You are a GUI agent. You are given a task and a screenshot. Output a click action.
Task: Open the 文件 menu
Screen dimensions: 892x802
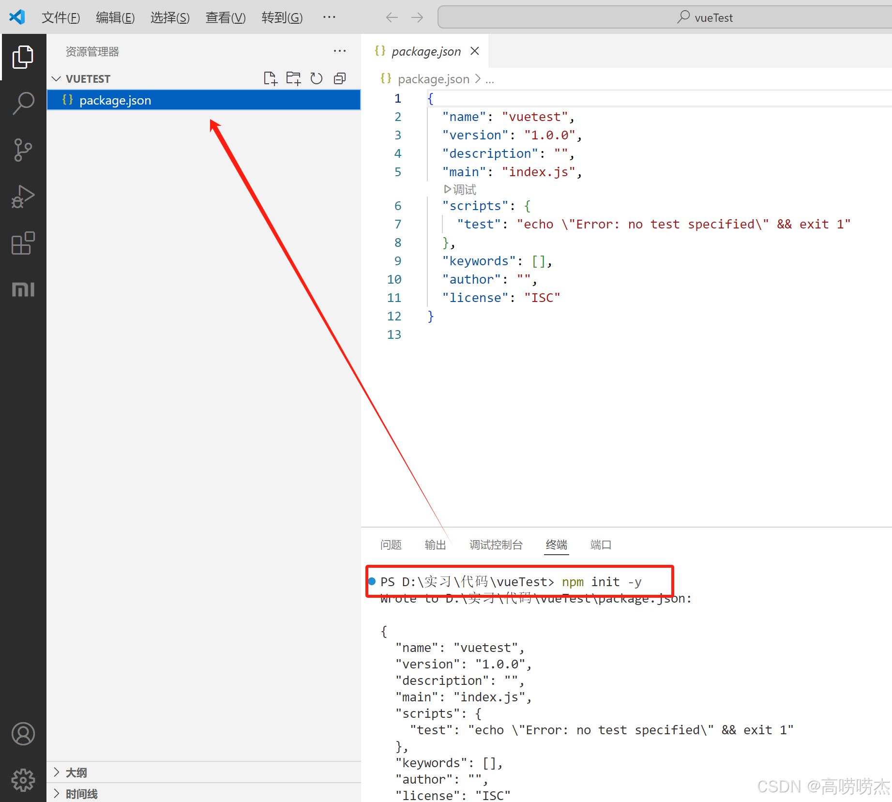tap(60, 17)
